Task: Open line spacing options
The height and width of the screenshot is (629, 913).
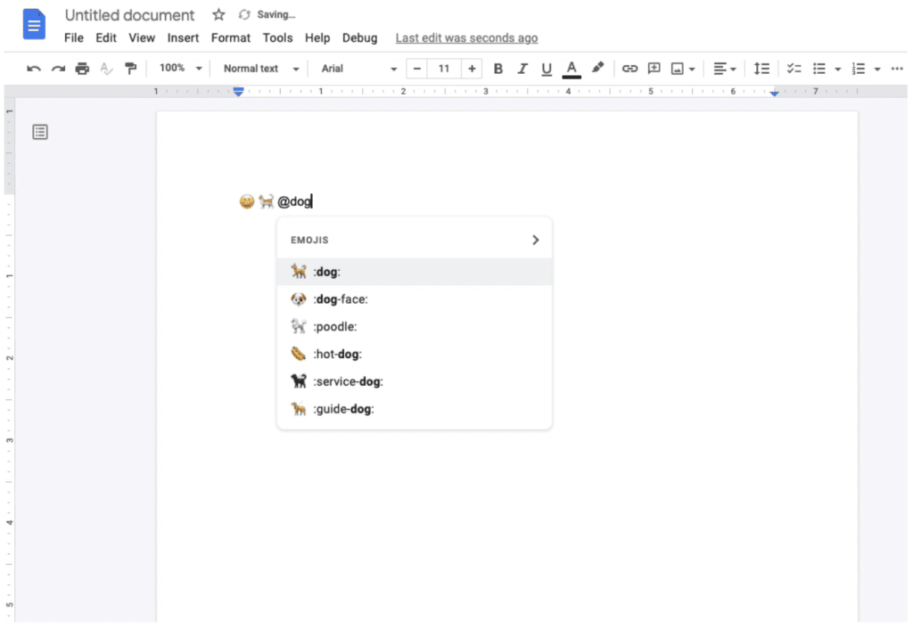Action: point(761,68)
